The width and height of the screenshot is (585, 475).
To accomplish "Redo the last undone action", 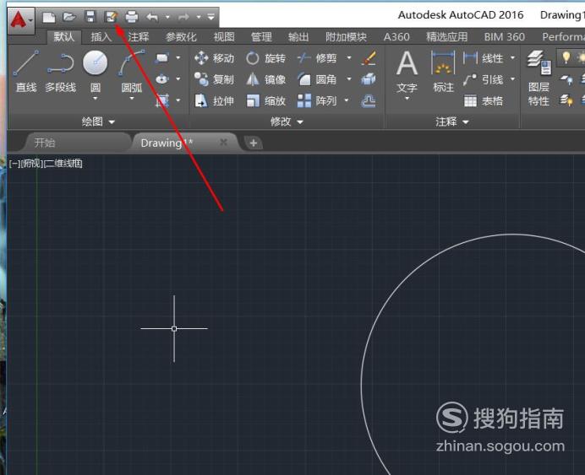I will (x=183, y=17).
